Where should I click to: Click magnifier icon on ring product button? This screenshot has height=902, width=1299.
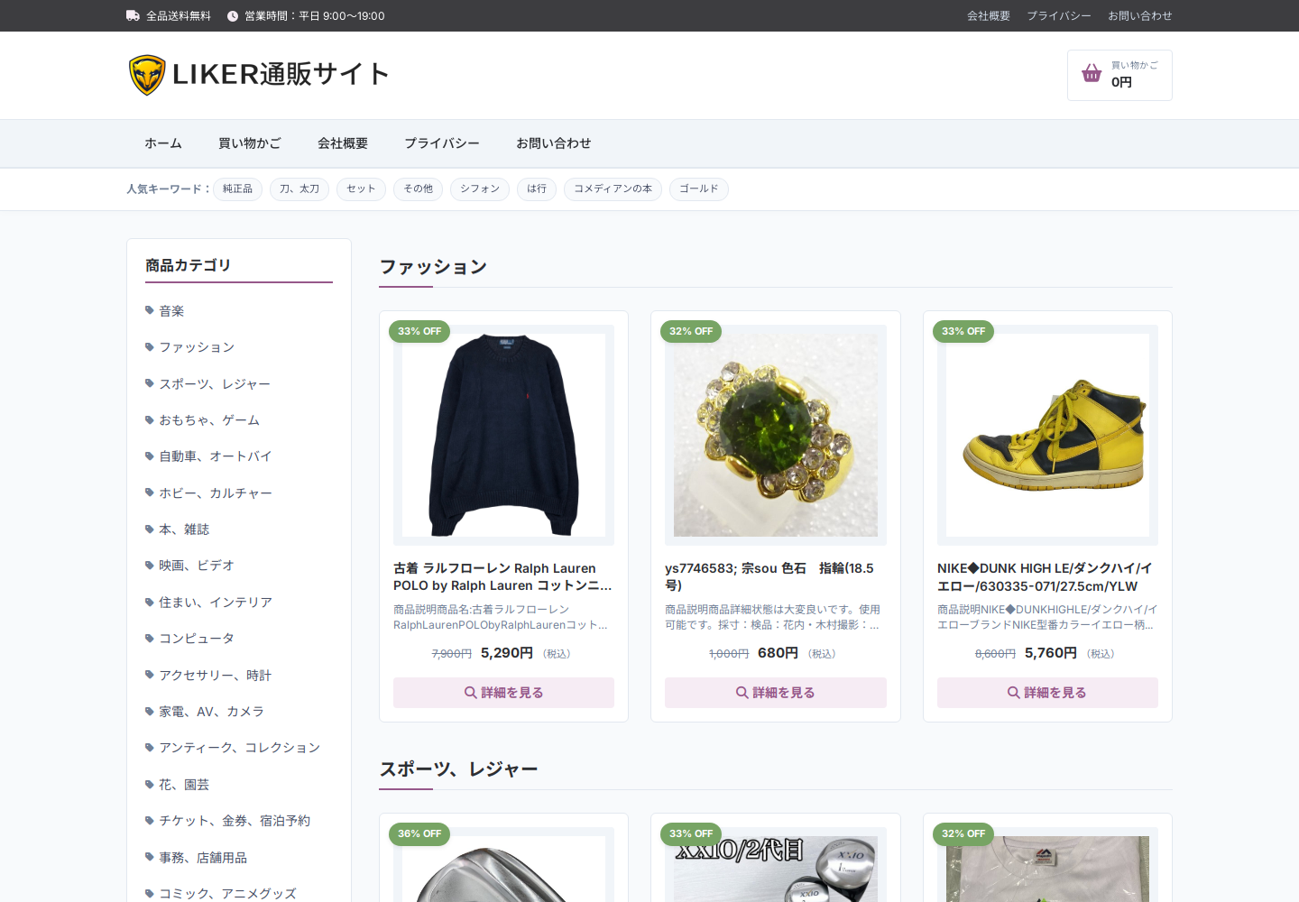(x=742, y=693)
